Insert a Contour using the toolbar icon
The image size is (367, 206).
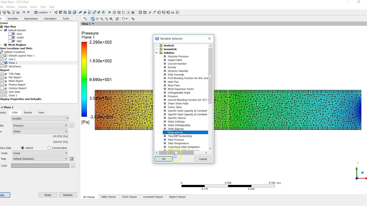point(60,12)
